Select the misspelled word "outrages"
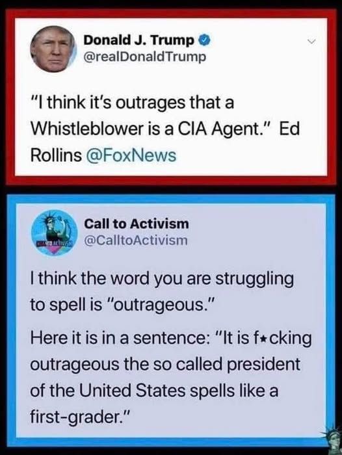Viewport: 342px width, 455px height. (151, 103)
